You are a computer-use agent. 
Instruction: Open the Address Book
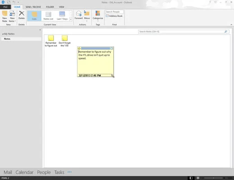point(114,16)
